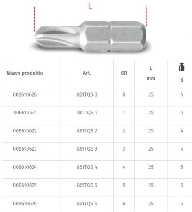Viewport: 192px width, 212px height.
Task: Click the weight icon in table header
Action: pyautogui.click(x=181, y=67)
